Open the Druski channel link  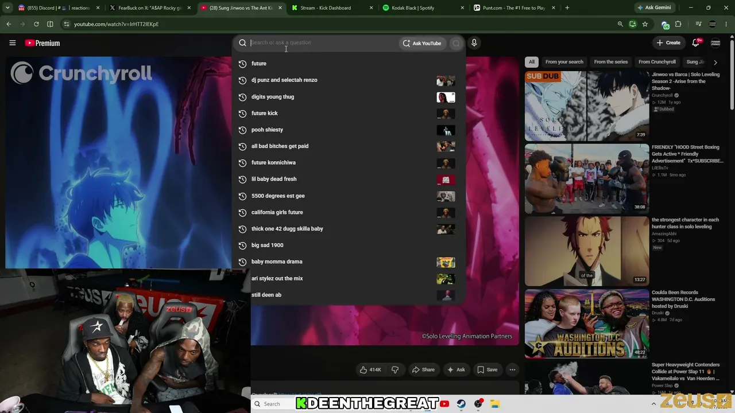coord(657,313)
